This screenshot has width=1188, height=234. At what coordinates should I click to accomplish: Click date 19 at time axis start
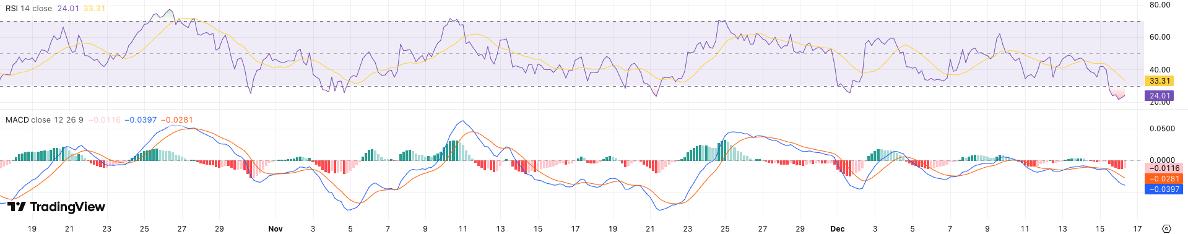[x=32, y=229]
